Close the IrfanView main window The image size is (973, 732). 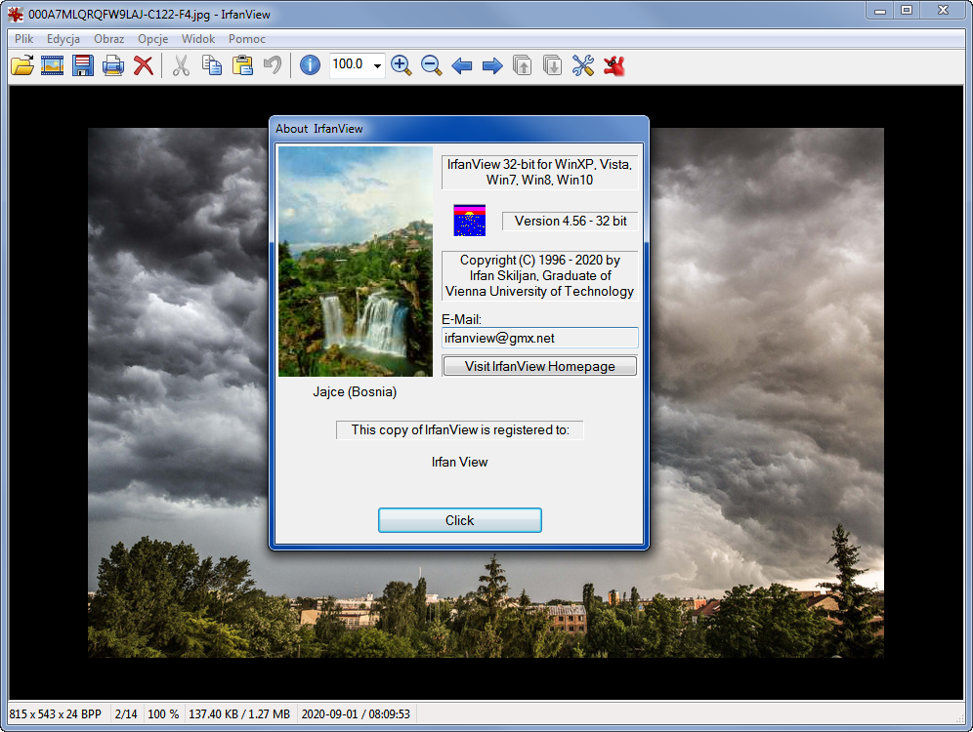click(x=944, y=11)
